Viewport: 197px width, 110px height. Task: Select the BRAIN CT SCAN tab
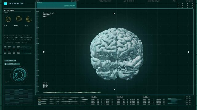click(x=57, y=5)
